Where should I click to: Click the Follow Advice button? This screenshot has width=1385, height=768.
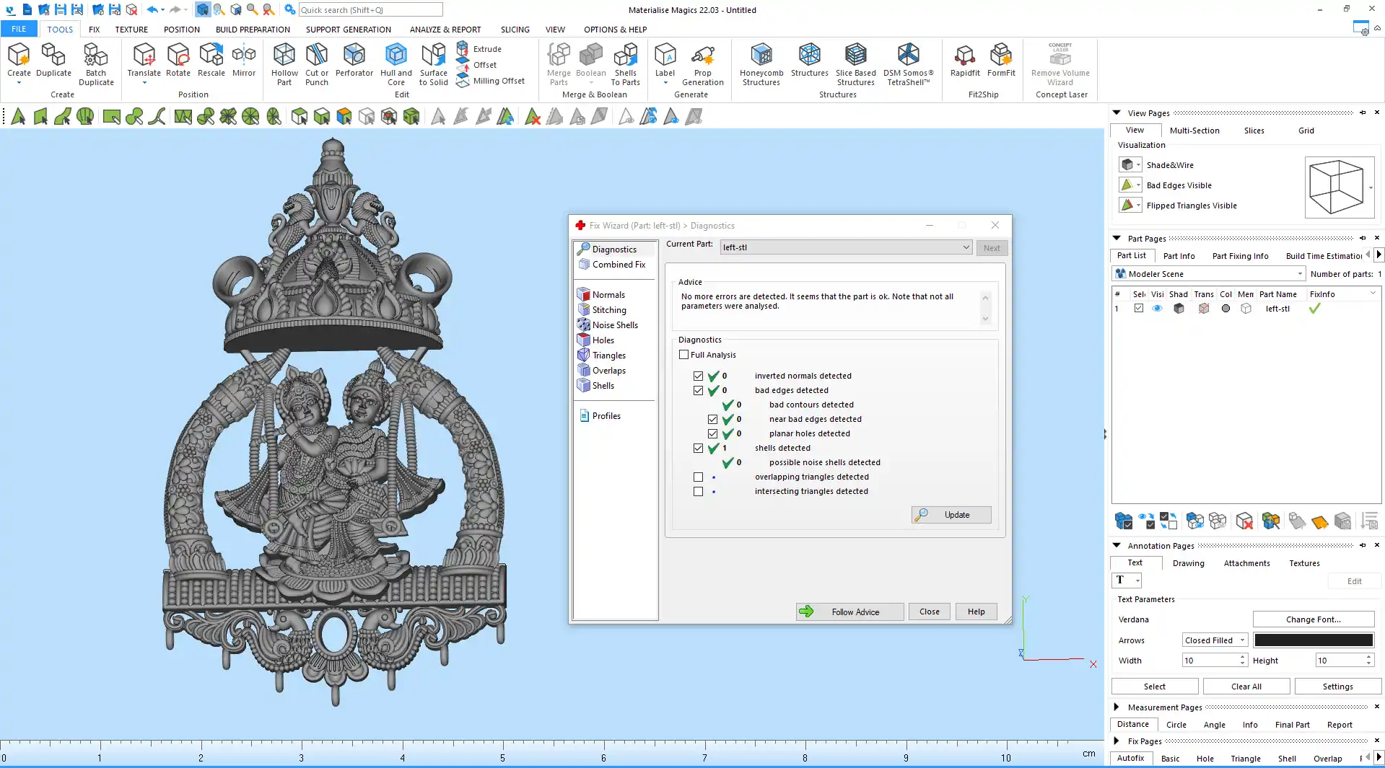tap(849, 612)
